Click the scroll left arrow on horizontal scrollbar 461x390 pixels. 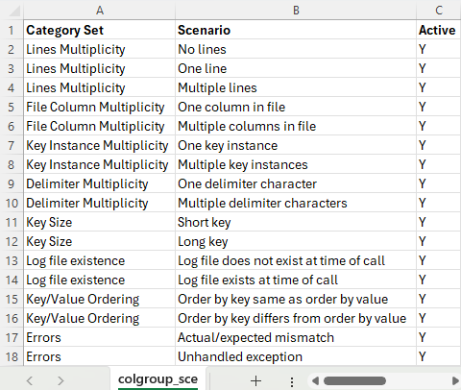click(315, 380)
